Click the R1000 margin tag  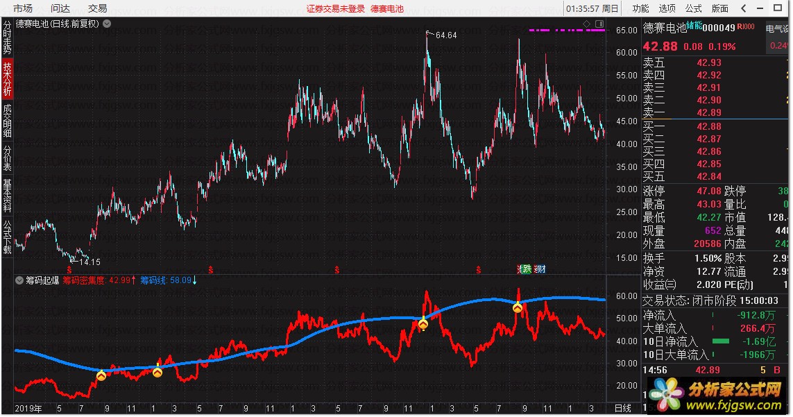745,27
